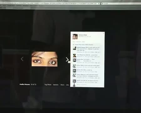Viewport: 141px width, 113px height.
Task: Close the comments panel with the X
Action: tap(103, 33)
